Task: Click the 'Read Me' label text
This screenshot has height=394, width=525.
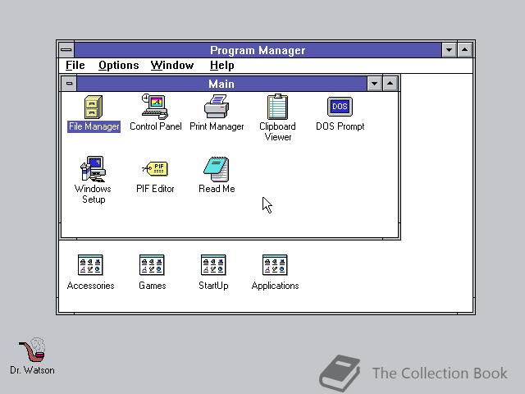Action: pos(217,189)
